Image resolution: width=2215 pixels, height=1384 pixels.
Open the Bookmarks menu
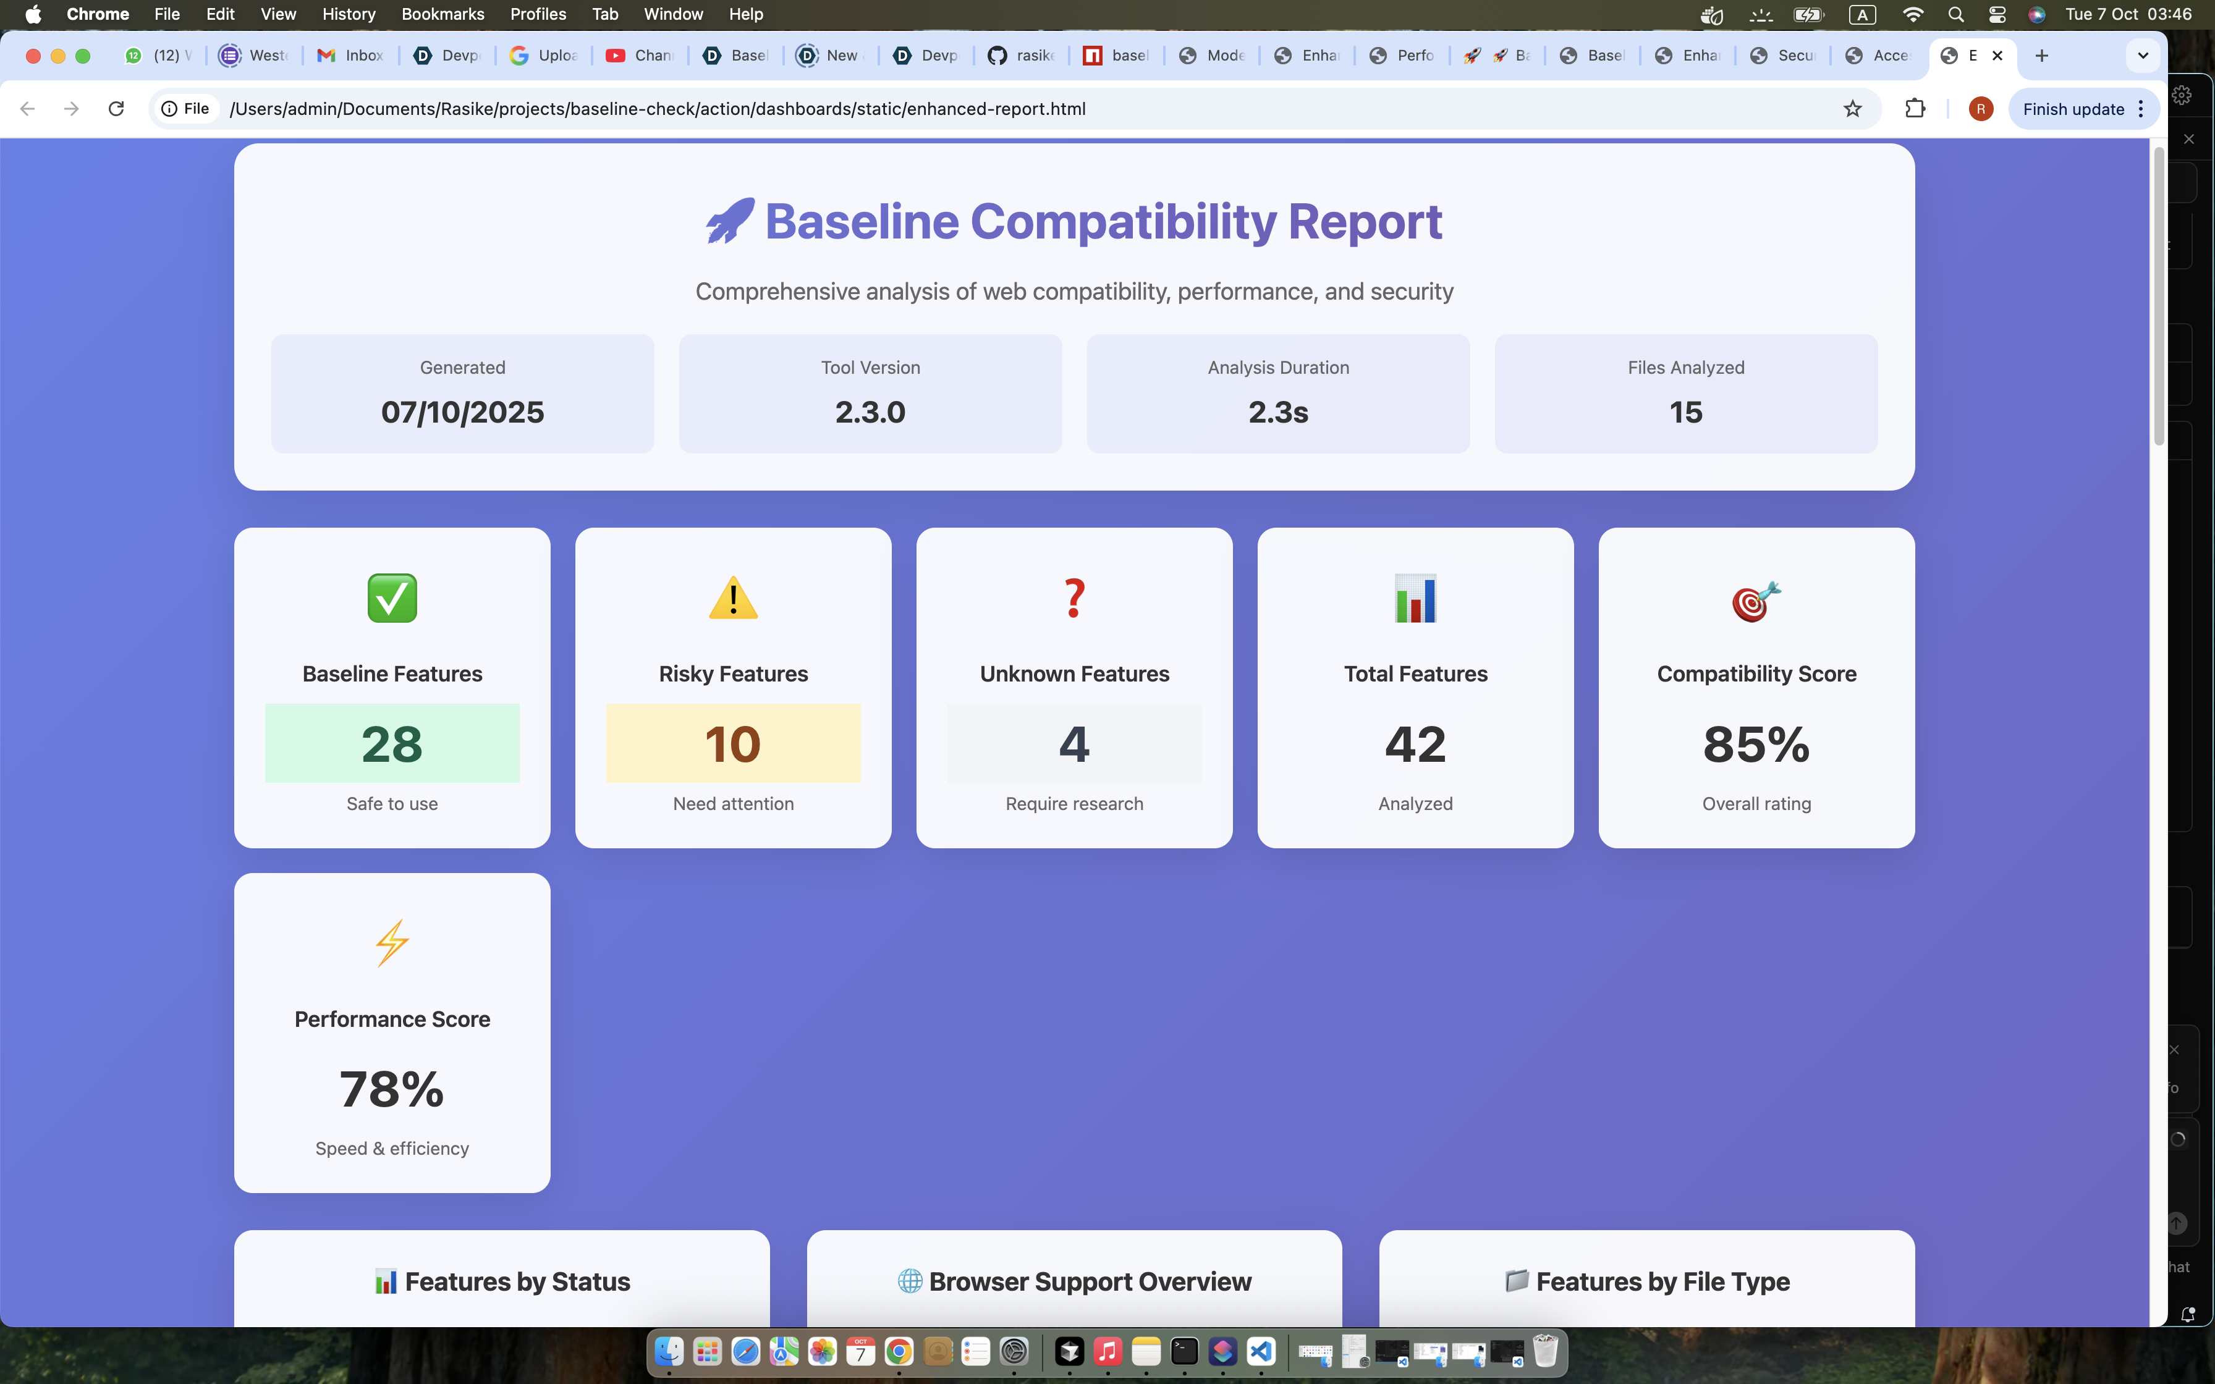coord(442,15)
